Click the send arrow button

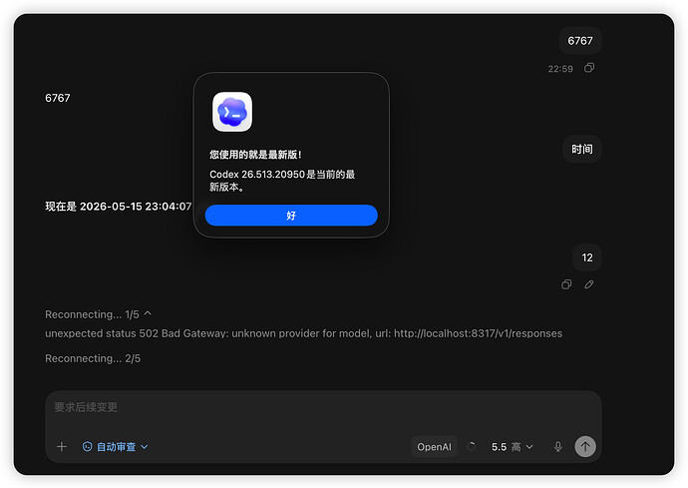click(x=585, y=447)
